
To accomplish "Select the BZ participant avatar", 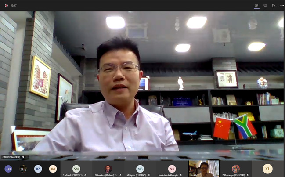I will coord(38,169).
